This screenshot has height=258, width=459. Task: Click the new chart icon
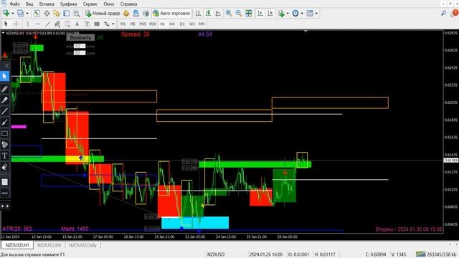click(x=6, y=13)
